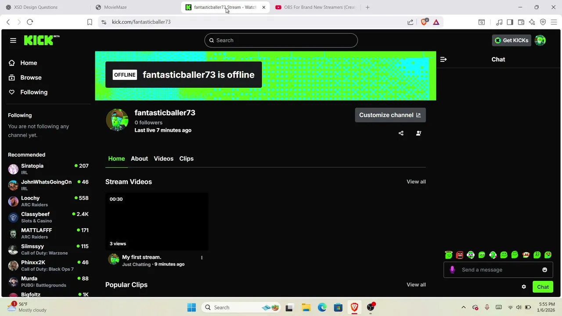Click the purple microphone icon in chat

[452, 269]
